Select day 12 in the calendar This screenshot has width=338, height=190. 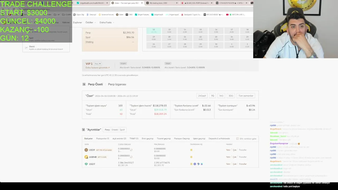pyautogui.click(x=154, y=31)
